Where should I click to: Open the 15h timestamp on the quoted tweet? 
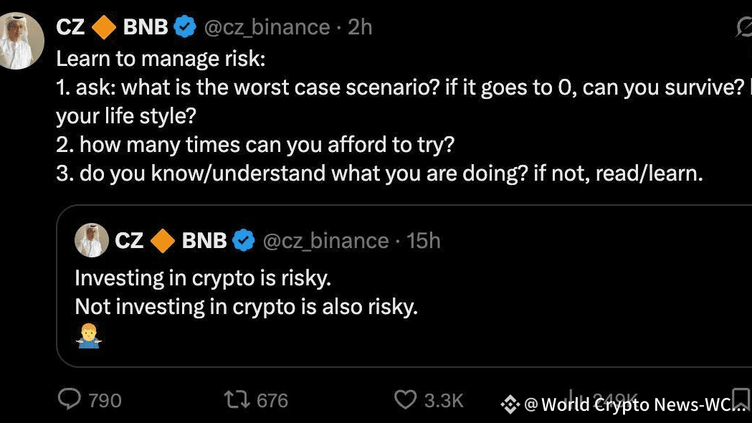click(x=424, y=240)
